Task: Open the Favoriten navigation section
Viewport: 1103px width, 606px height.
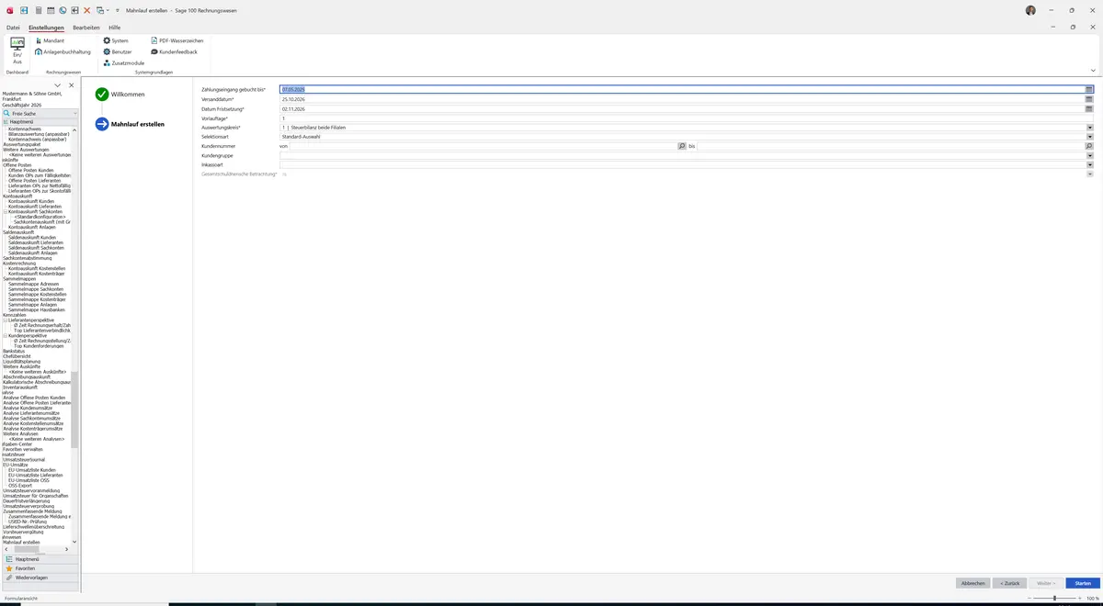Action: pos(40,568)
